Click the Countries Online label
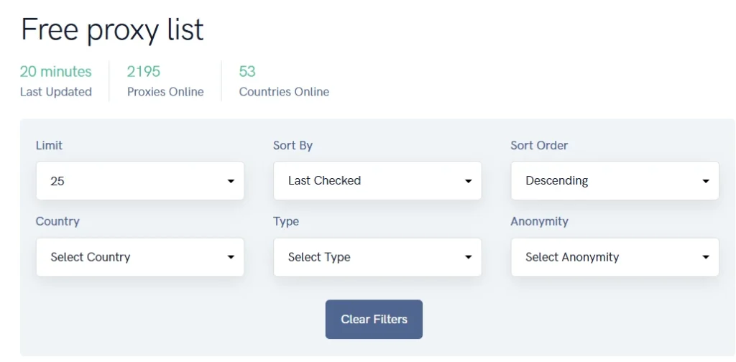 click(284, 92)
